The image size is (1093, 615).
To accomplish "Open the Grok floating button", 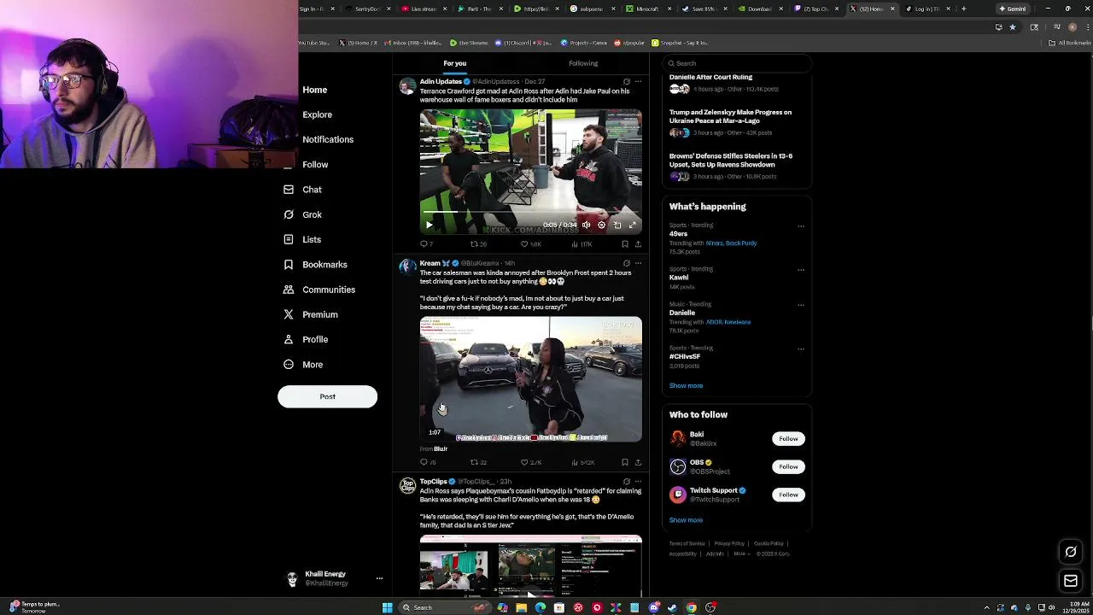I will pos(1071,552).
